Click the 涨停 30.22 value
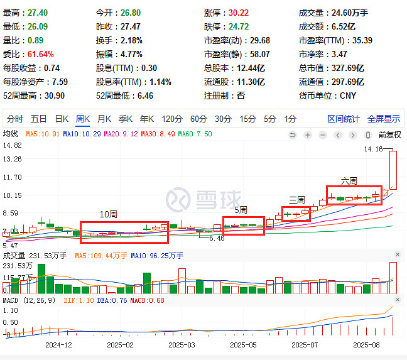The height and width of the screenshot is (360, 407). click(239, 13)
